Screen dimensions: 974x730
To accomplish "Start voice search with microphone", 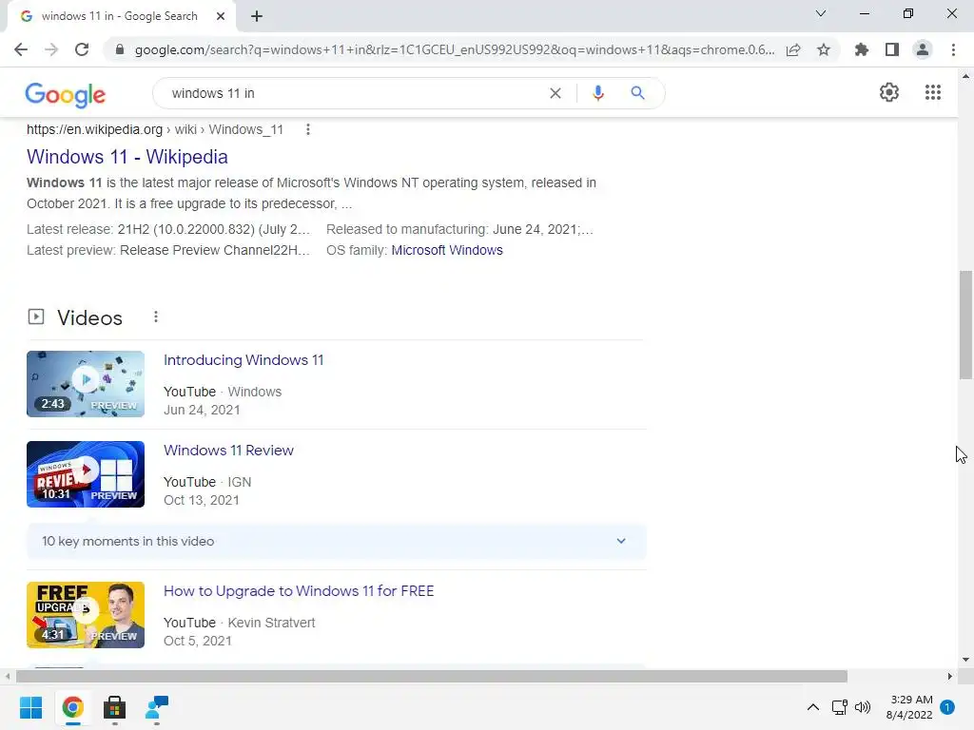I will pos(598,93).
